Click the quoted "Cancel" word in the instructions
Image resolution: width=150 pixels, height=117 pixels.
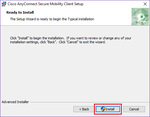pos(72,42)
